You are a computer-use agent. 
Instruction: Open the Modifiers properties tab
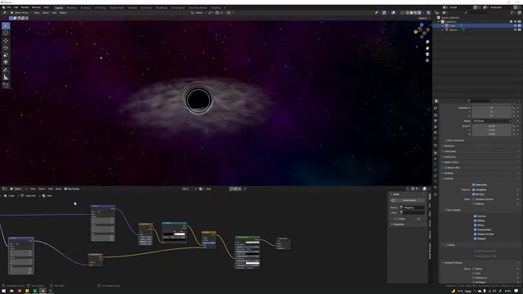(x=436, y=158)
